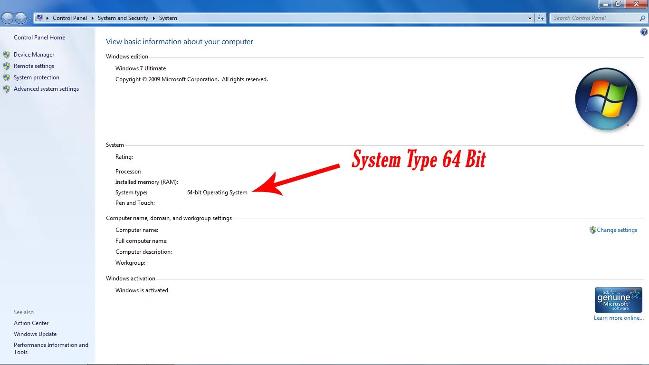Screen dimensions: 649x365
Task: Click the 'Rating:' label
Action: click(x=124, y=157)
